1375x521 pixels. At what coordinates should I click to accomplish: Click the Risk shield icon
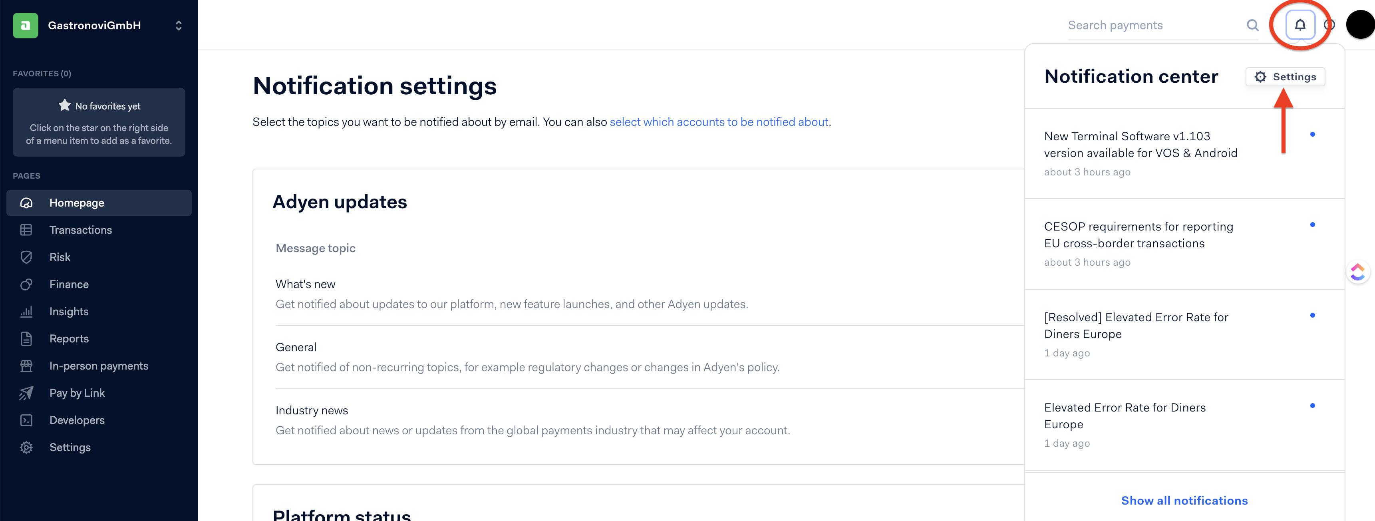pos(26,257)
